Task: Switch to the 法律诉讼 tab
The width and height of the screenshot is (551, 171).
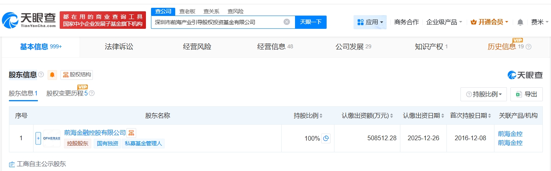Action: (x=119, y=47)
